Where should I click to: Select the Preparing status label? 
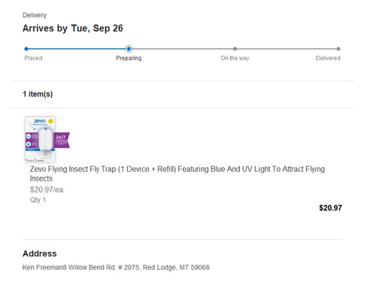tap(129, 58)
